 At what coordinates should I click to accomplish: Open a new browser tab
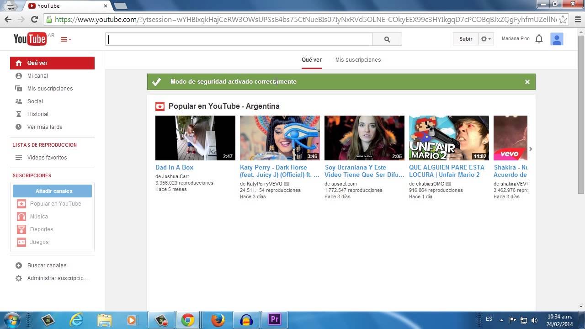[x=120, y=6]
